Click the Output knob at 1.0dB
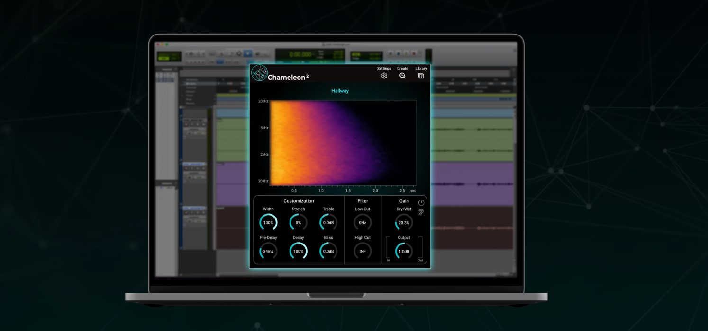This screenshot has width=708, height=331. (404, 251)
